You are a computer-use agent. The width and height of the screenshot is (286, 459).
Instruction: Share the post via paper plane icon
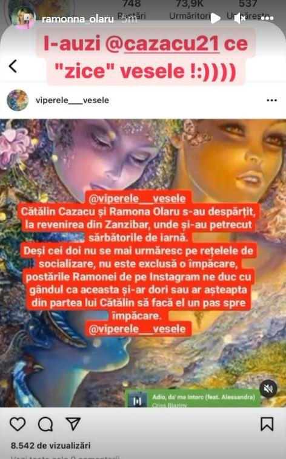tap(73, 424)
